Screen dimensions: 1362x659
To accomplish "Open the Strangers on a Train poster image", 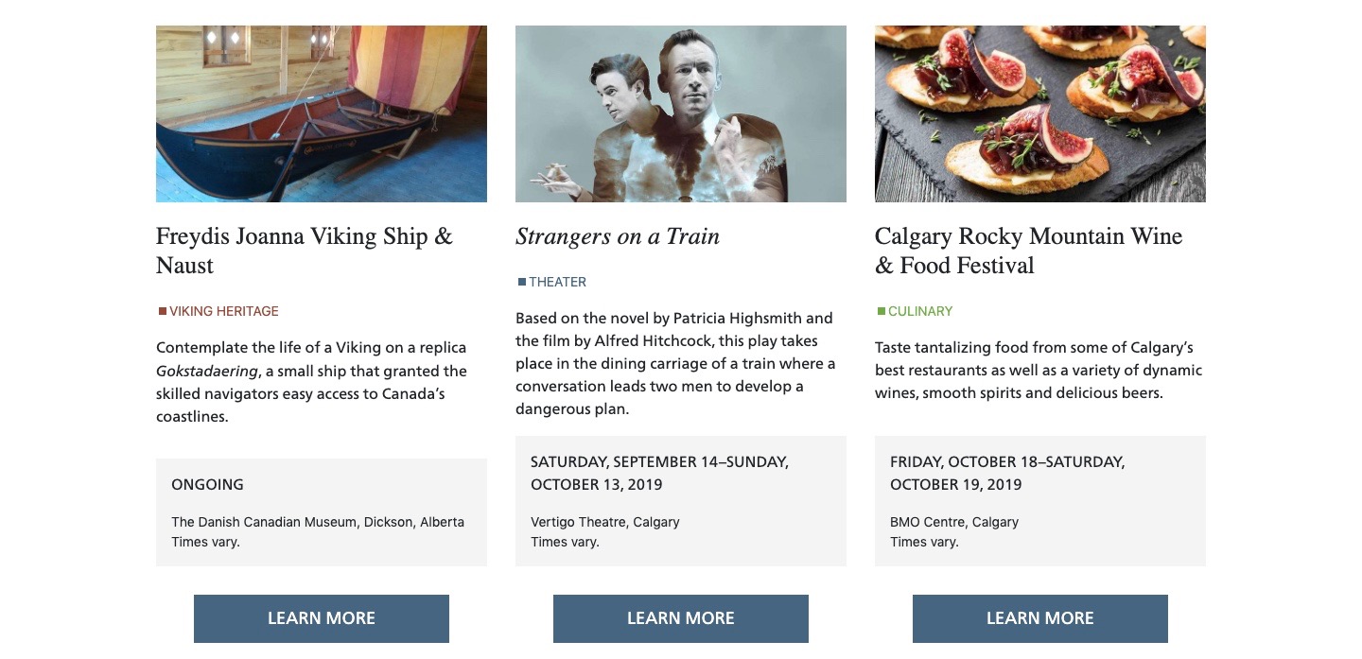I will (x=681, y=113).
